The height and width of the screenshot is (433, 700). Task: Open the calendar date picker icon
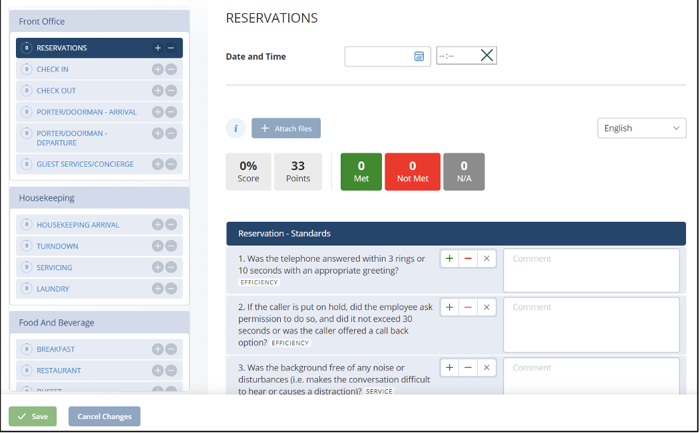pos(419,56)
